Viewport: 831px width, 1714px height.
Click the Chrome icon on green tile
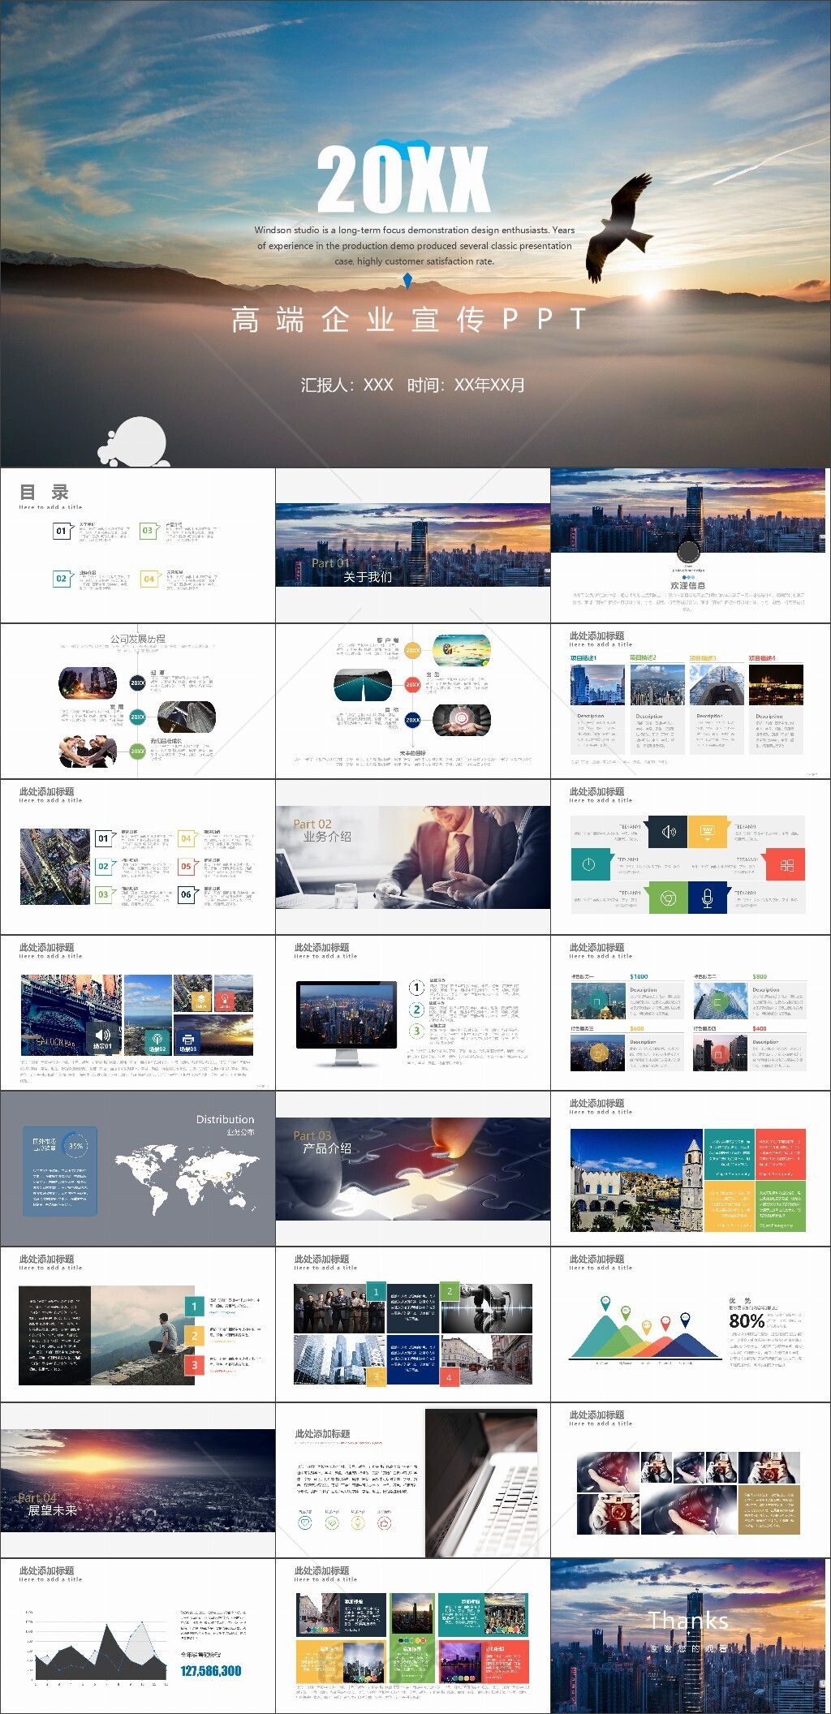coord(668,898)
